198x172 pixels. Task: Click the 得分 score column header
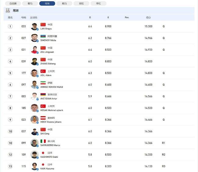point(148,18)
